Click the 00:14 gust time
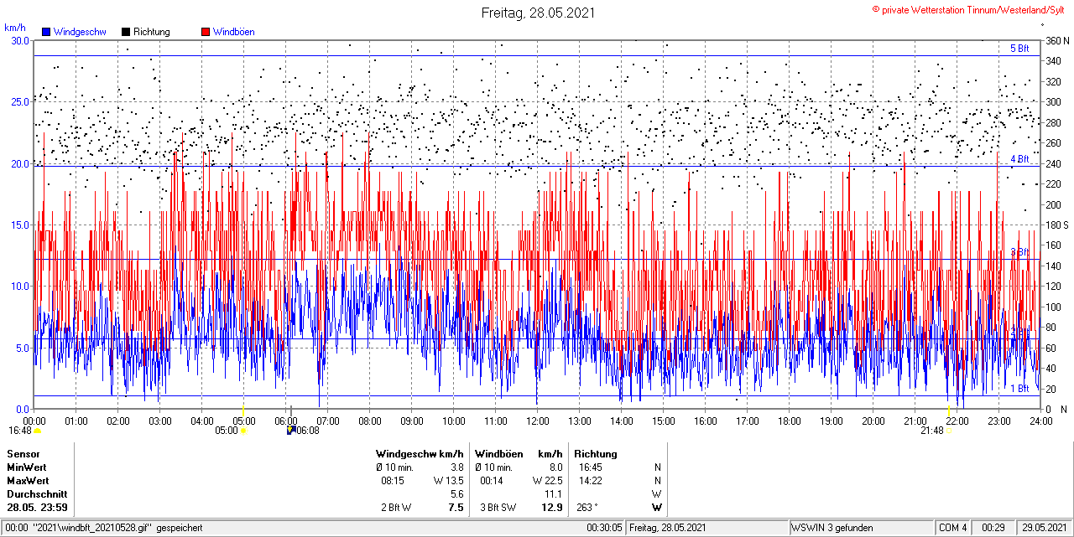This screenshot has height=537, width=1074. point(492,481)
